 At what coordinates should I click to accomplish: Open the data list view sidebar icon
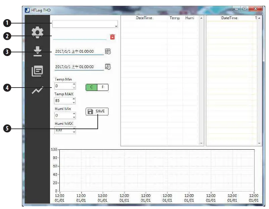37,71
